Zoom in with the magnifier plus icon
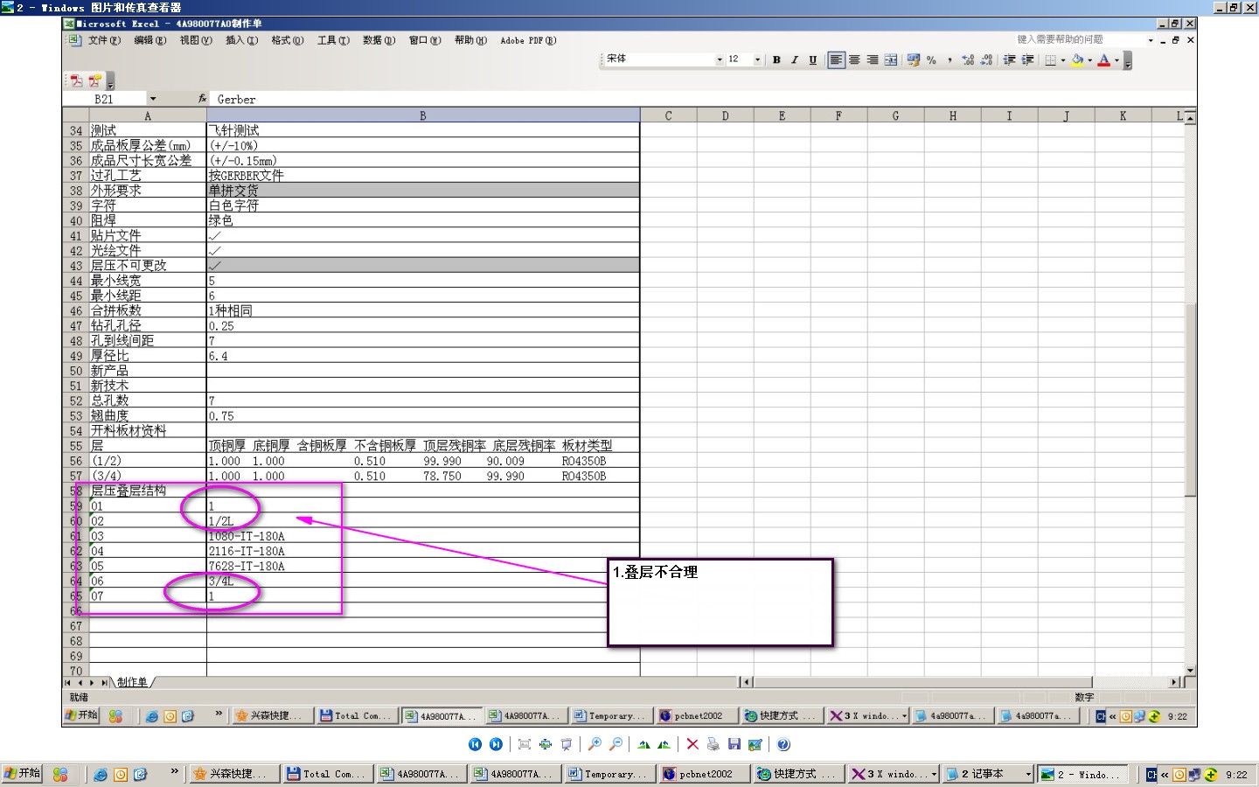 point(595,744)
